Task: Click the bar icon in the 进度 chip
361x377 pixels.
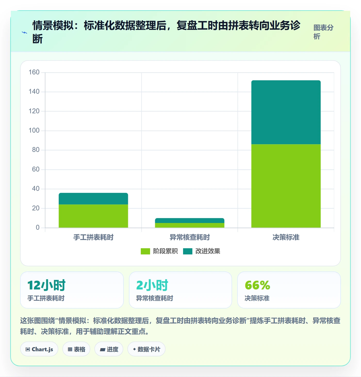Action: click(102, 349)
